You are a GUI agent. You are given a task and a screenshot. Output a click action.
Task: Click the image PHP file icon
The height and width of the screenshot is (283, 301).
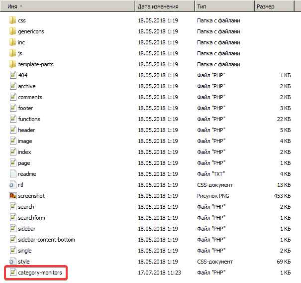point(13,141)
